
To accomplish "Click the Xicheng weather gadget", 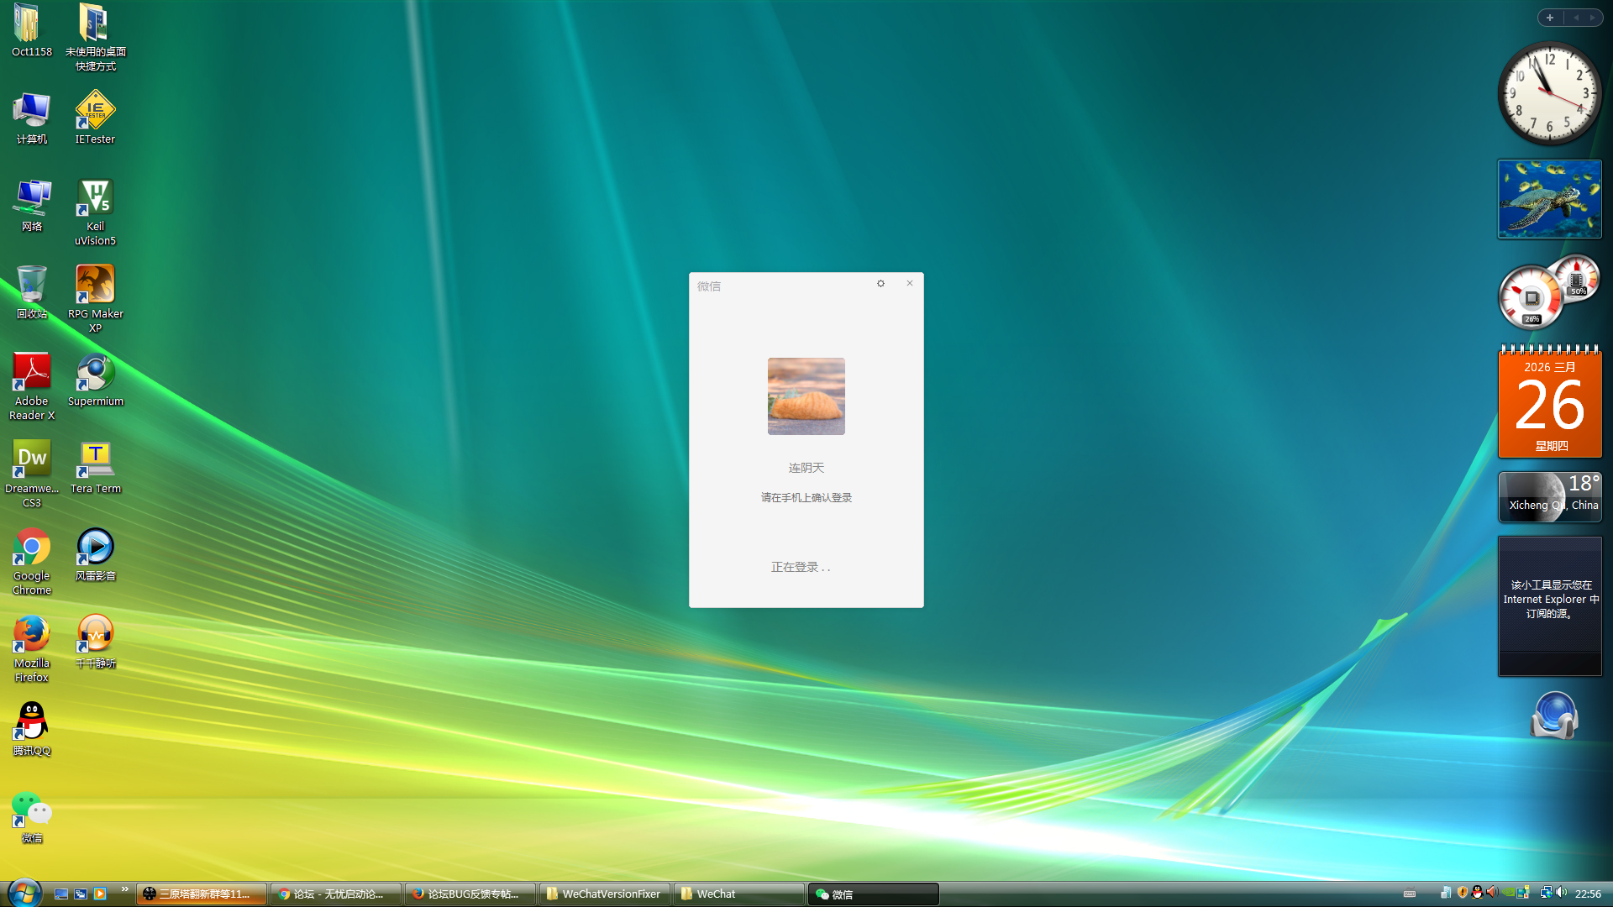I will (1549, 496).
